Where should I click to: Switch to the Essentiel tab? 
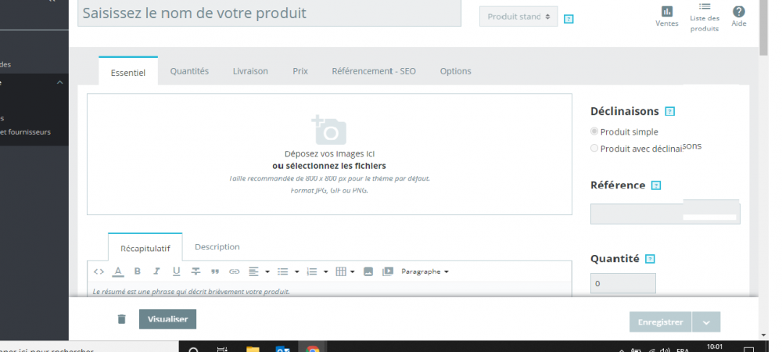point(128,72)
